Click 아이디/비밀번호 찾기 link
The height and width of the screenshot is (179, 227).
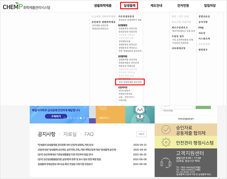coord(186,119)
